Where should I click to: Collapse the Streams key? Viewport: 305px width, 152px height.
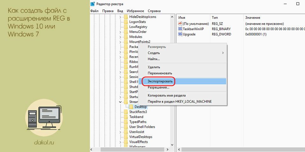(120, 102)
